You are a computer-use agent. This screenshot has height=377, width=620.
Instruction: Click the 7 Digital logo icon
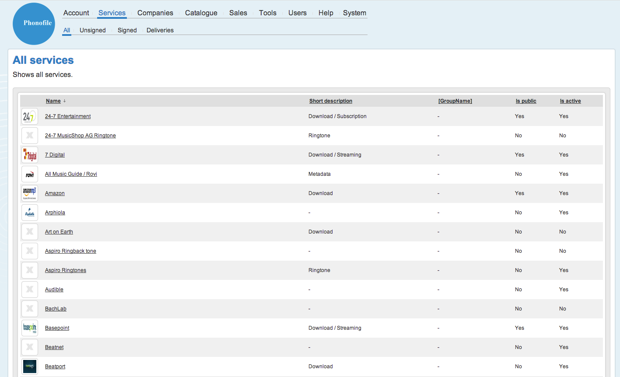coord(30,155)
